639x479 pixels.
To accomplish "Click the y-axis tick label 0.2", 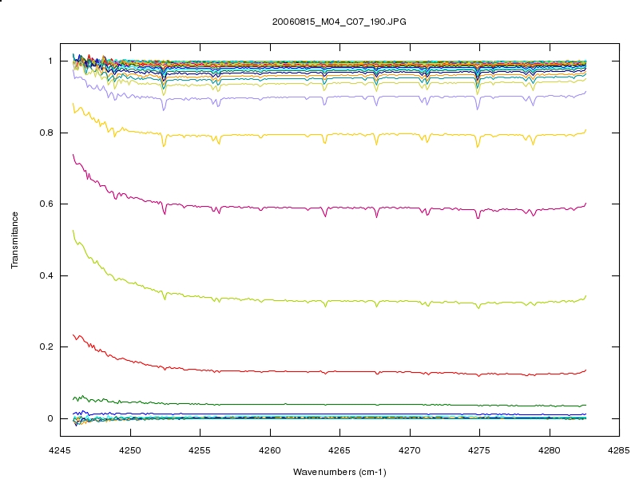I will pyautogui.click(x=46, y=346).
